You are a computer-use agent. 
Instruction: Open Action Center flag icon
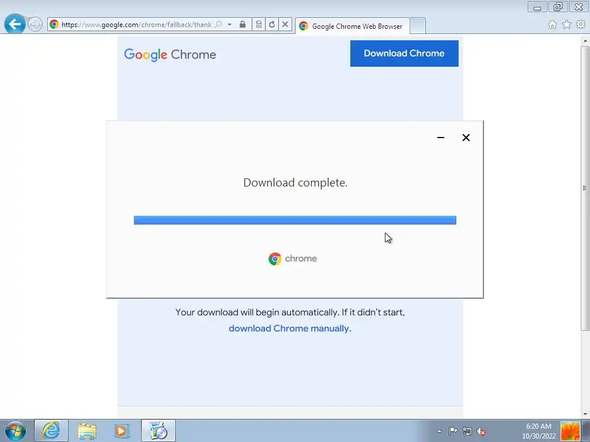click(453, 431)
